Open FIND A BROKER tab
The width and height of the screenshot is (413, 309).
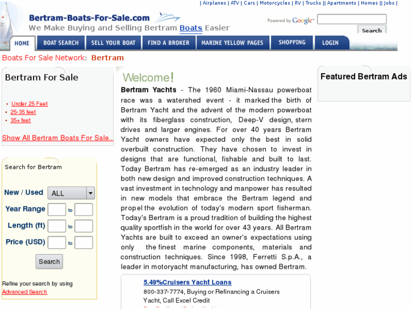(169, 43)
